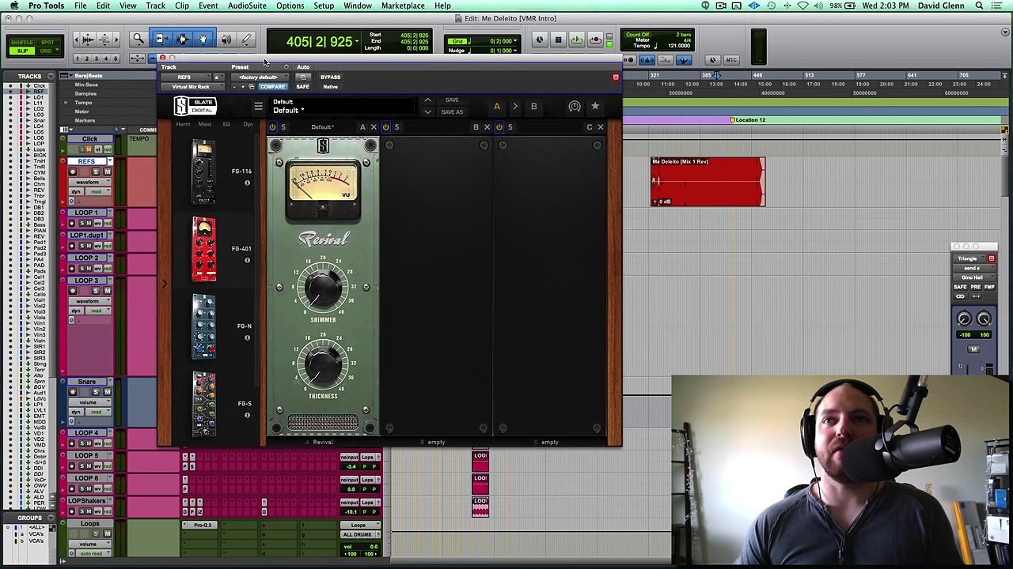The image size is (1013, 569).
Task: Open the TRACKS list options menu
Action: (x=51, y=76)
